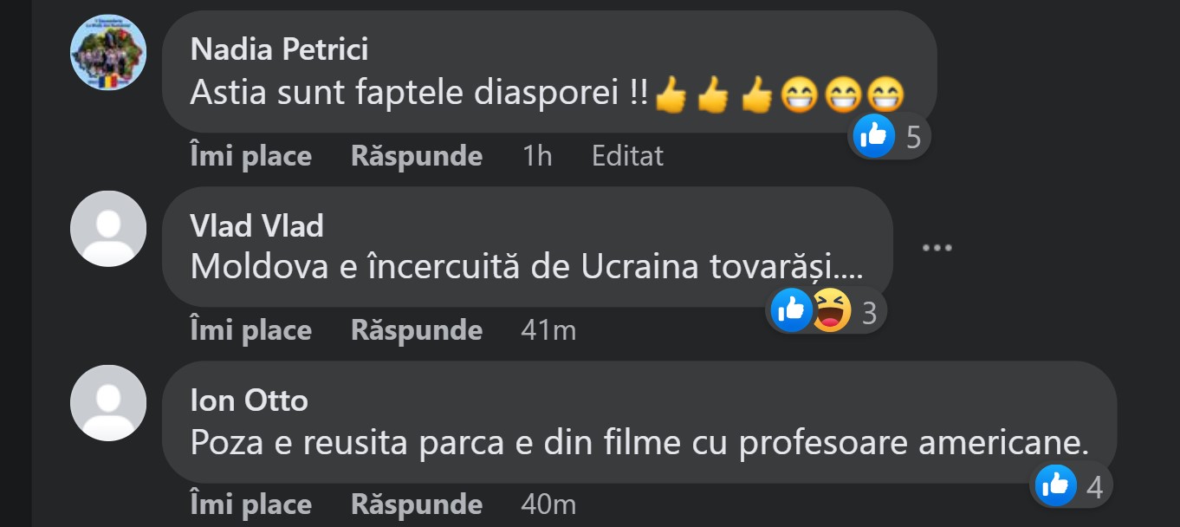Open Nadia Petrici's profile picture
Image resolution: width=1180 pixels, height=527 pixels.
(107, 52)
